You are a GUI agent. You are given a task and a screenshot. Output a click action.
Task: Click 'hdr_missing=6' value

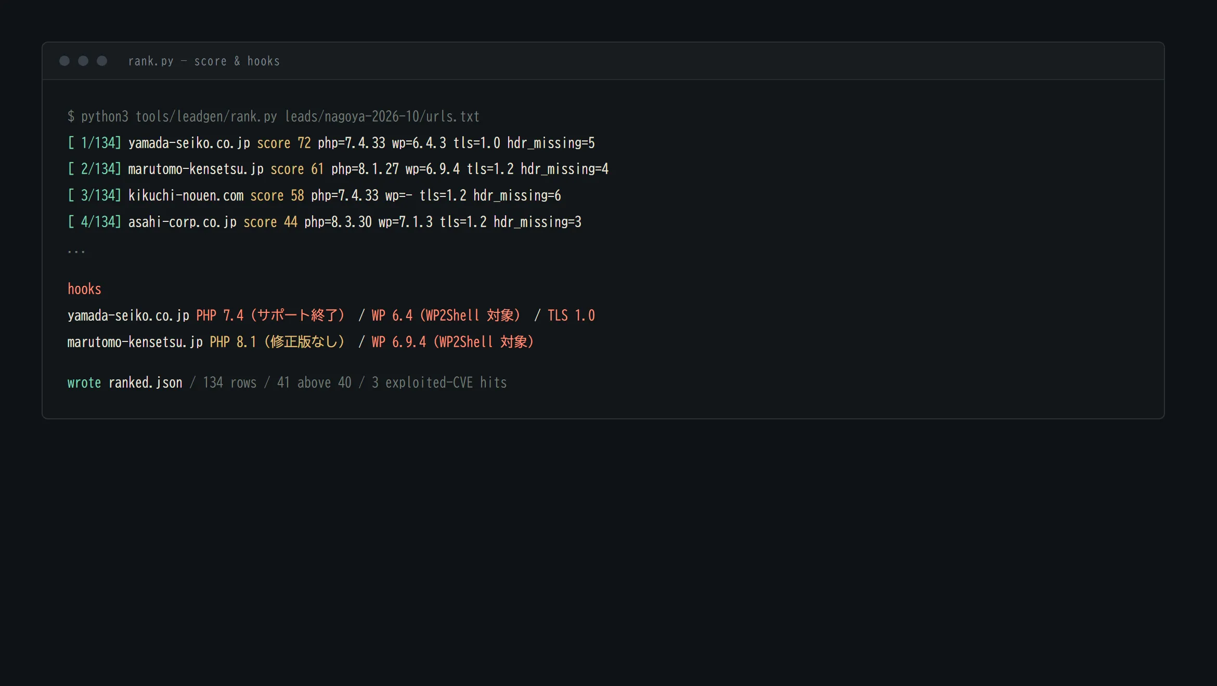coord(517,195)
